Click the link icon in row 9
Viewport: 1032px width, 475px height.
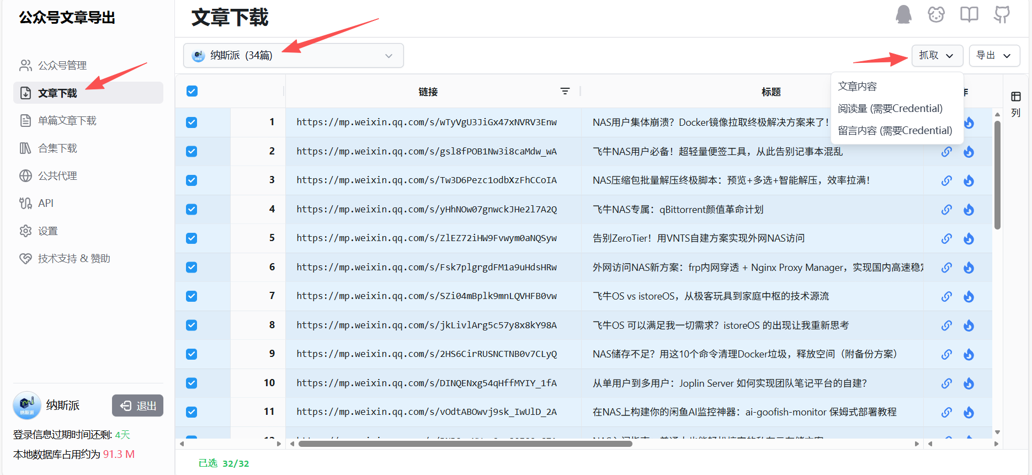coord(946,354)
